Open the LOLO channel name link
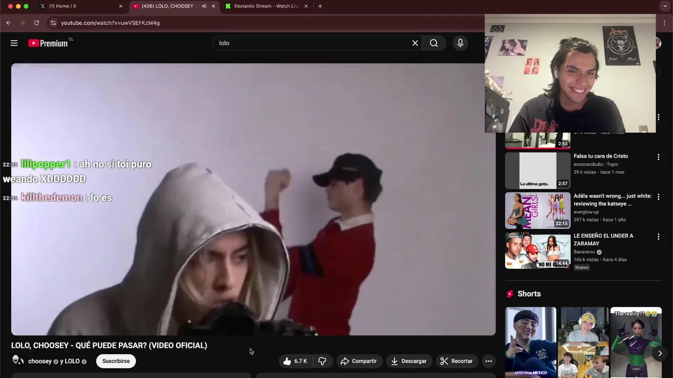673x378 pixels. (x=72, y=361)
